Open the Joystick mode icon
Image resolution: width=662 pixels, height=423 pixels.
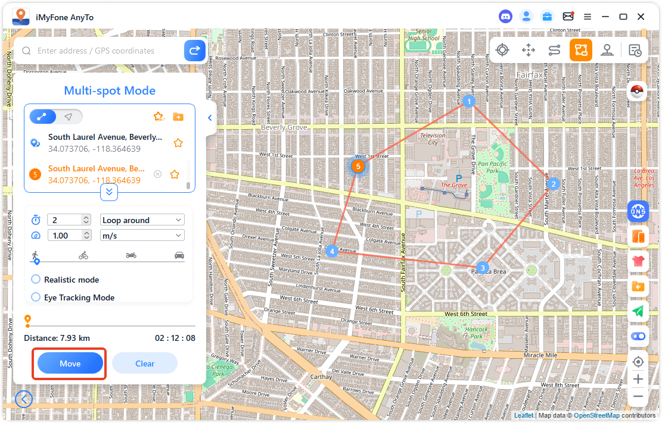607,50
